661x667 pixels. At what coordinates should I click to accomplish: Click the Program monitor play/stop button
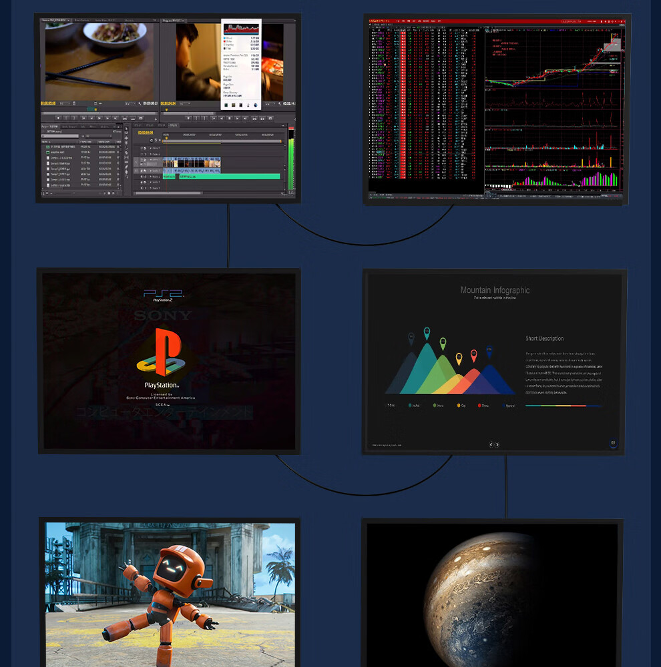click(229, 119)
